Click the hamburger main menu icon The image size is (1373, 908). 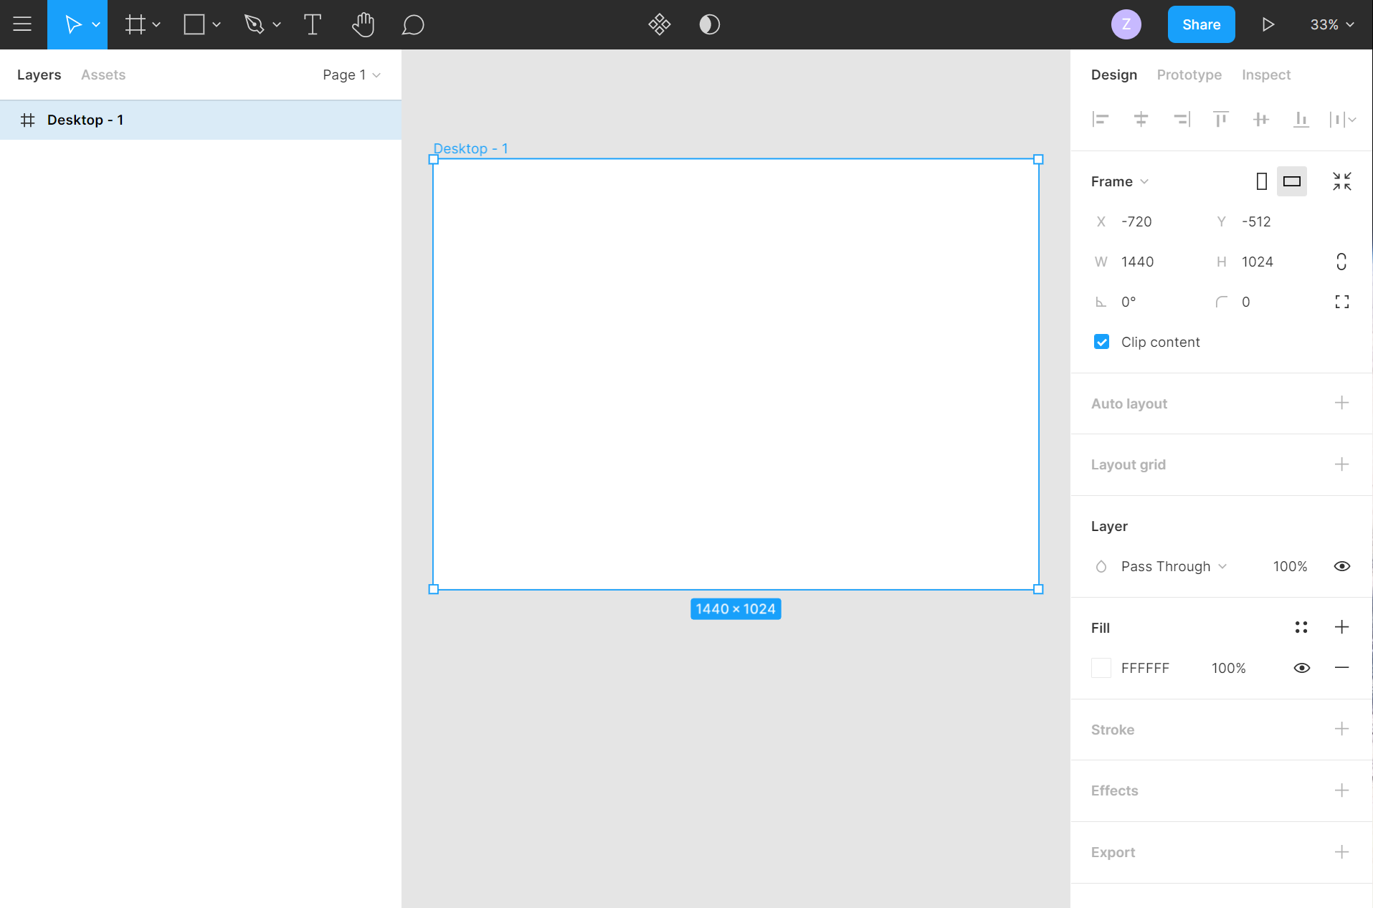click(x=23, y=24)
